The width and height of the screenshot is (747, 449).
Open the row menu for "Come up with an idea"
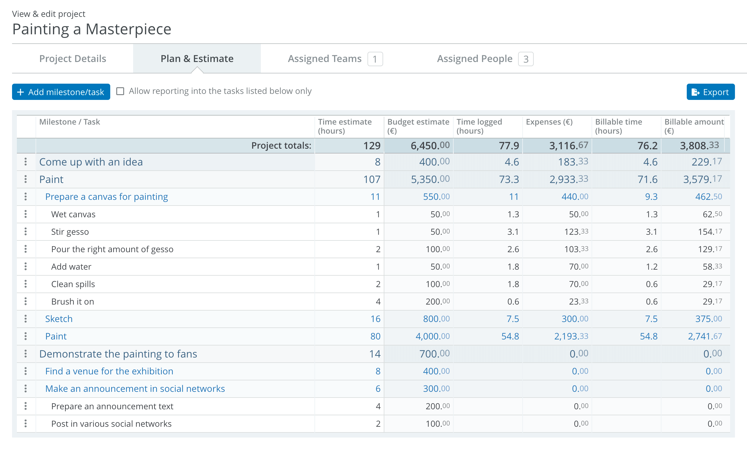click(x=26, y=162)
